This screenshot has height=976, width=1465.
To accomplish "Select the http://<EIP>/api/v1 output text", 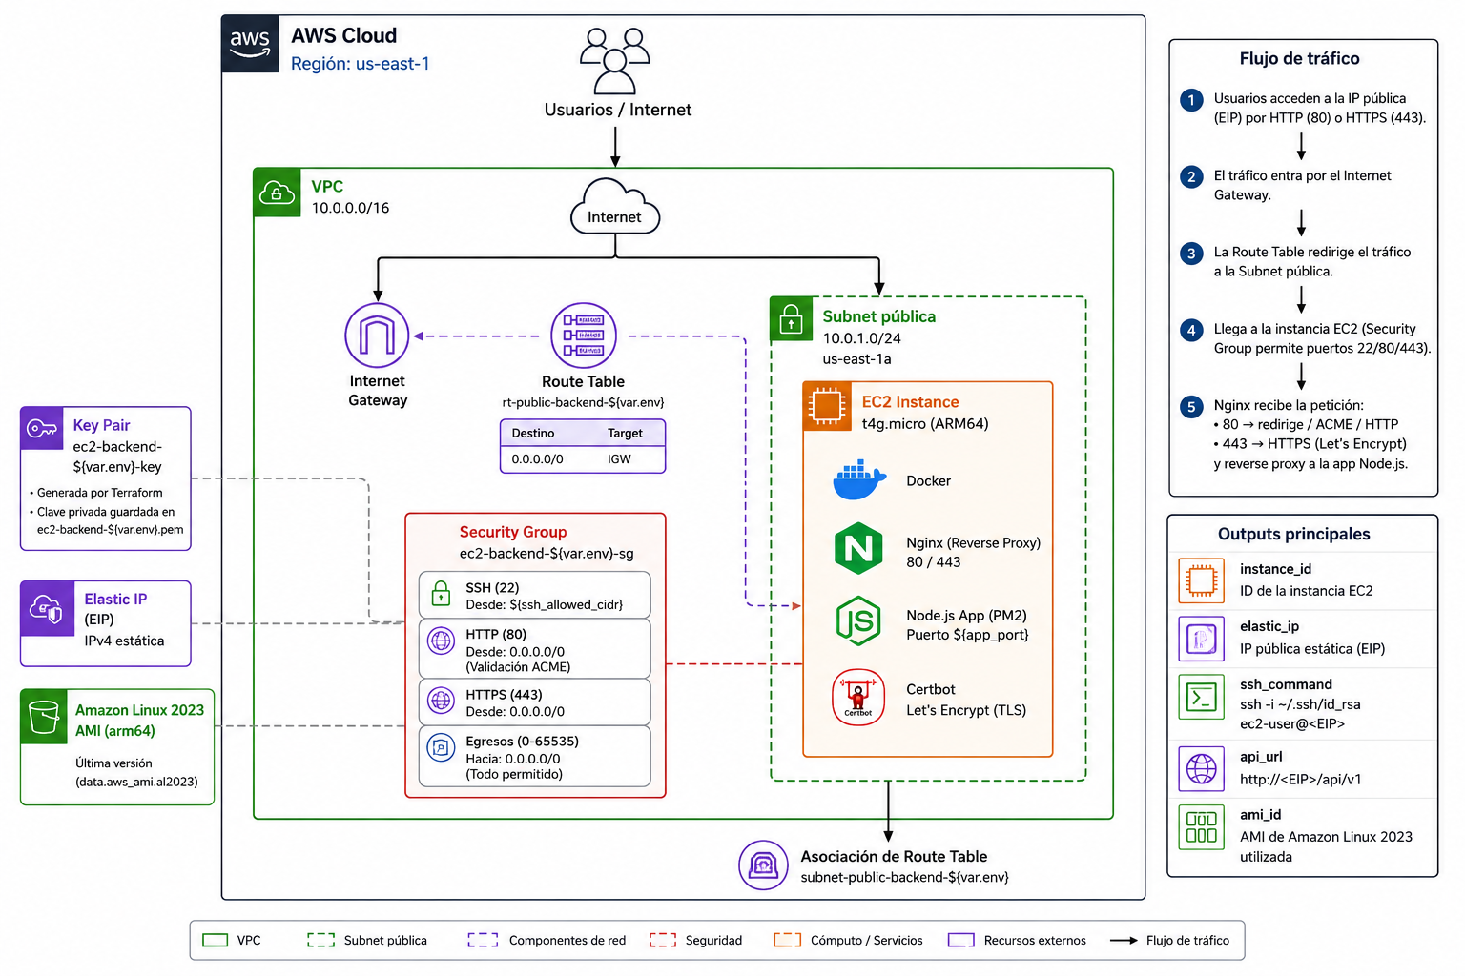I will 1301,780.
